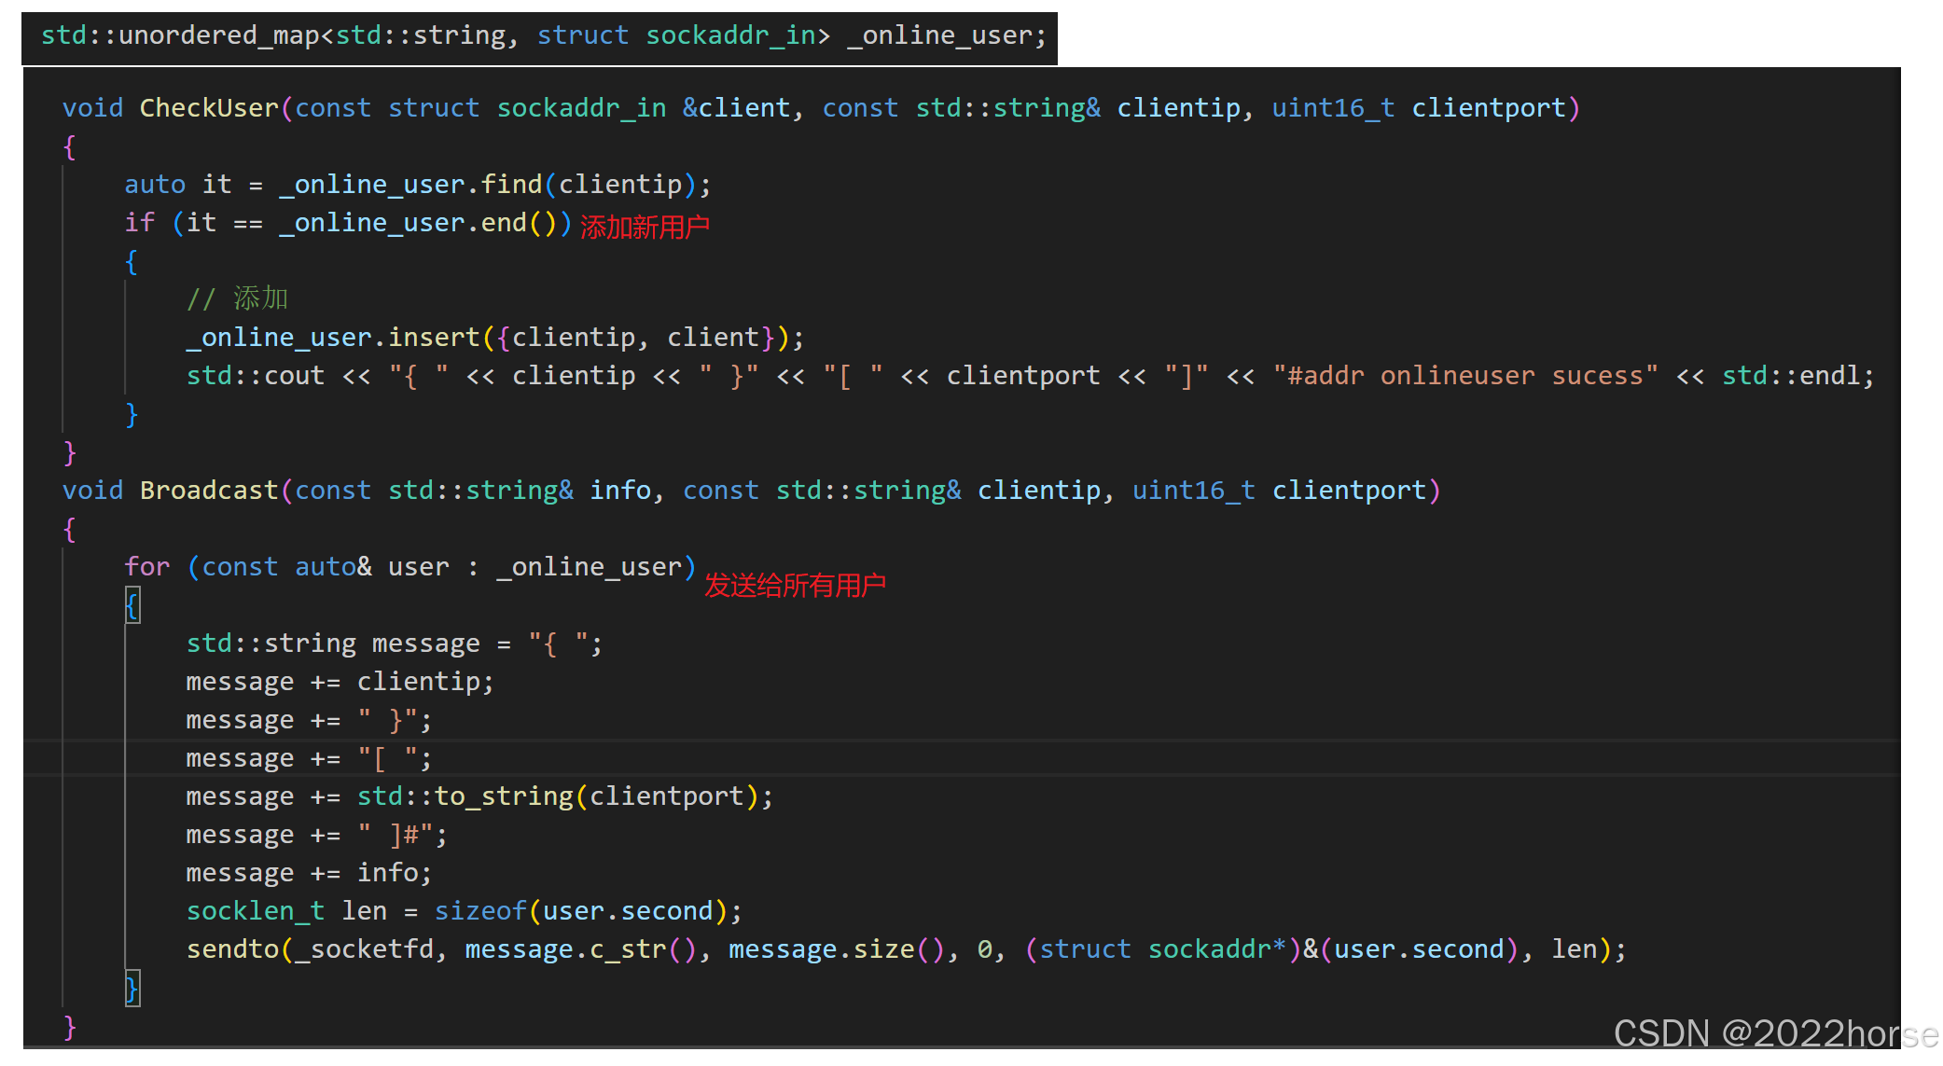Click the highlighted opening brace of for loop
This screenshot has width=1943, height=1066.
pos(132,606)
